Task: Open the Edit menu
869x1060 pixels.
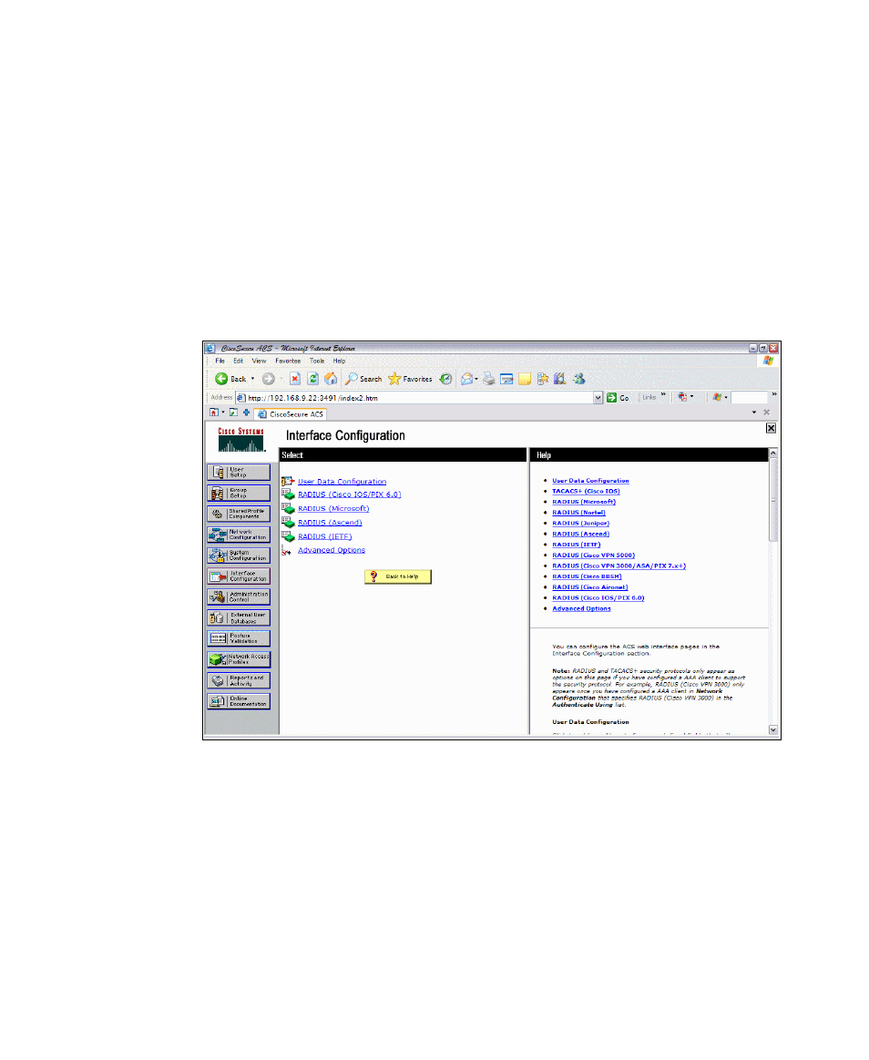Action: (x=238, y=361)
